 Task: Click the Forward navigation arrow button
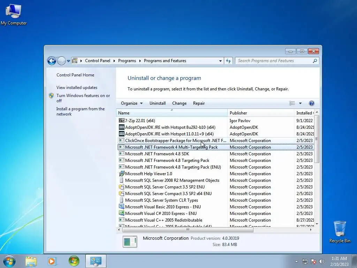61,61
